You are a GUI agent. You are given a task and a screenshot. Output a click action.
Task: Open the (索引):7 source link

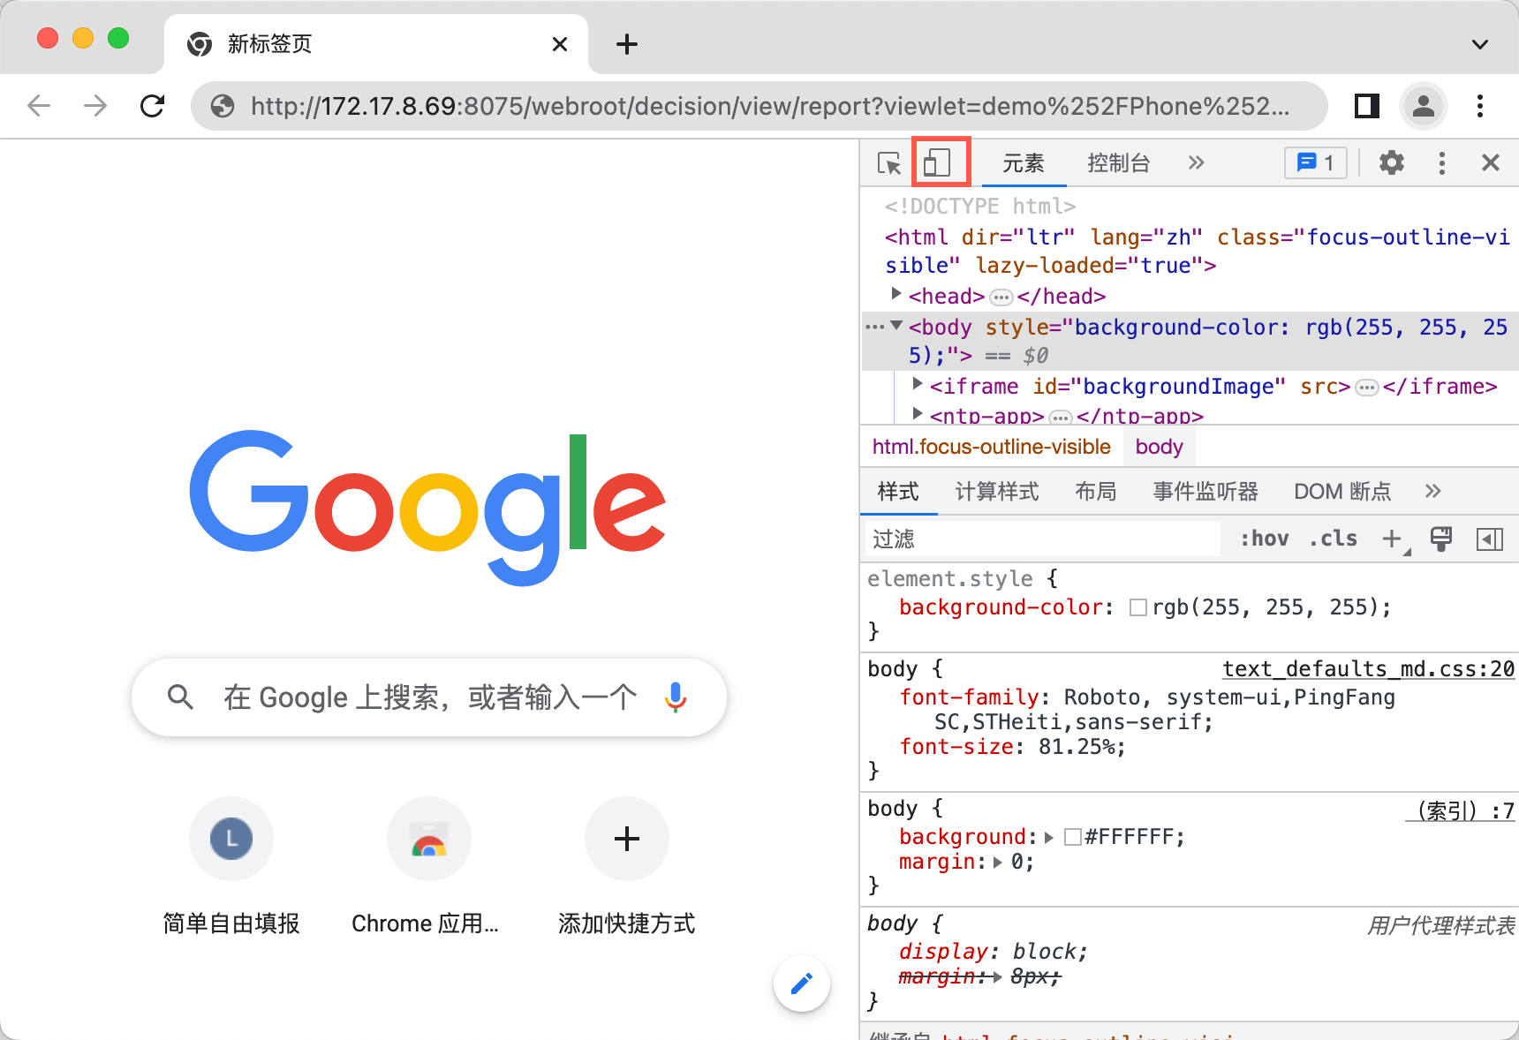[x=1460, y=810]
